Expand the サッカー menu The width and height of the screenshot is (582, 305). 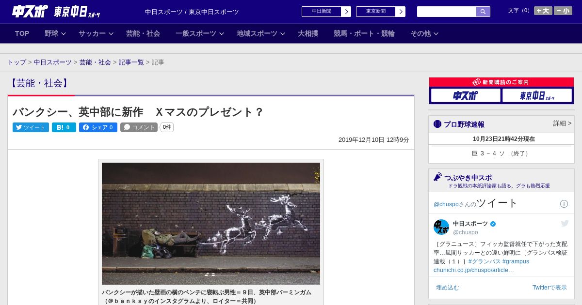(96, 33)
